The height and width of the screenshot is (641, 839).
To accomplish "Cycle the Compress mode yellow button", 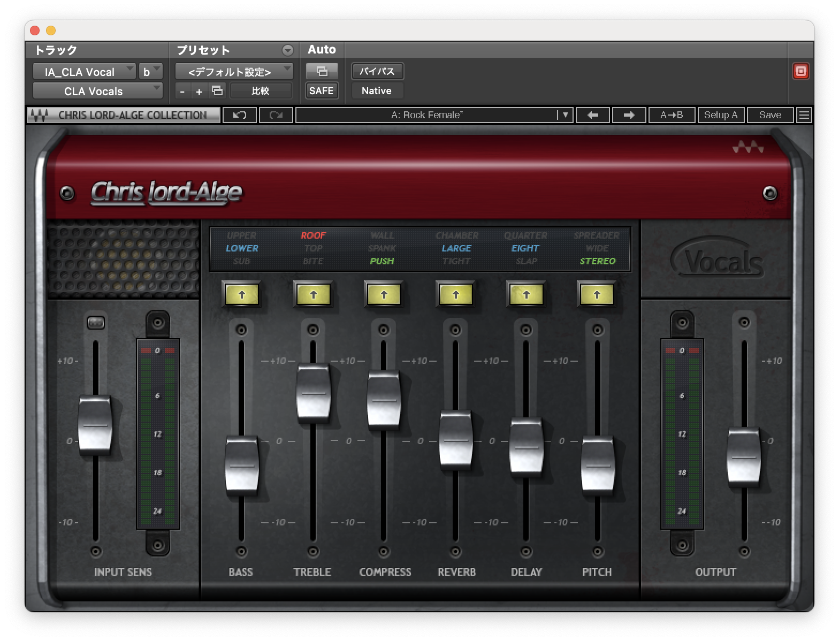I will (384, 294).
